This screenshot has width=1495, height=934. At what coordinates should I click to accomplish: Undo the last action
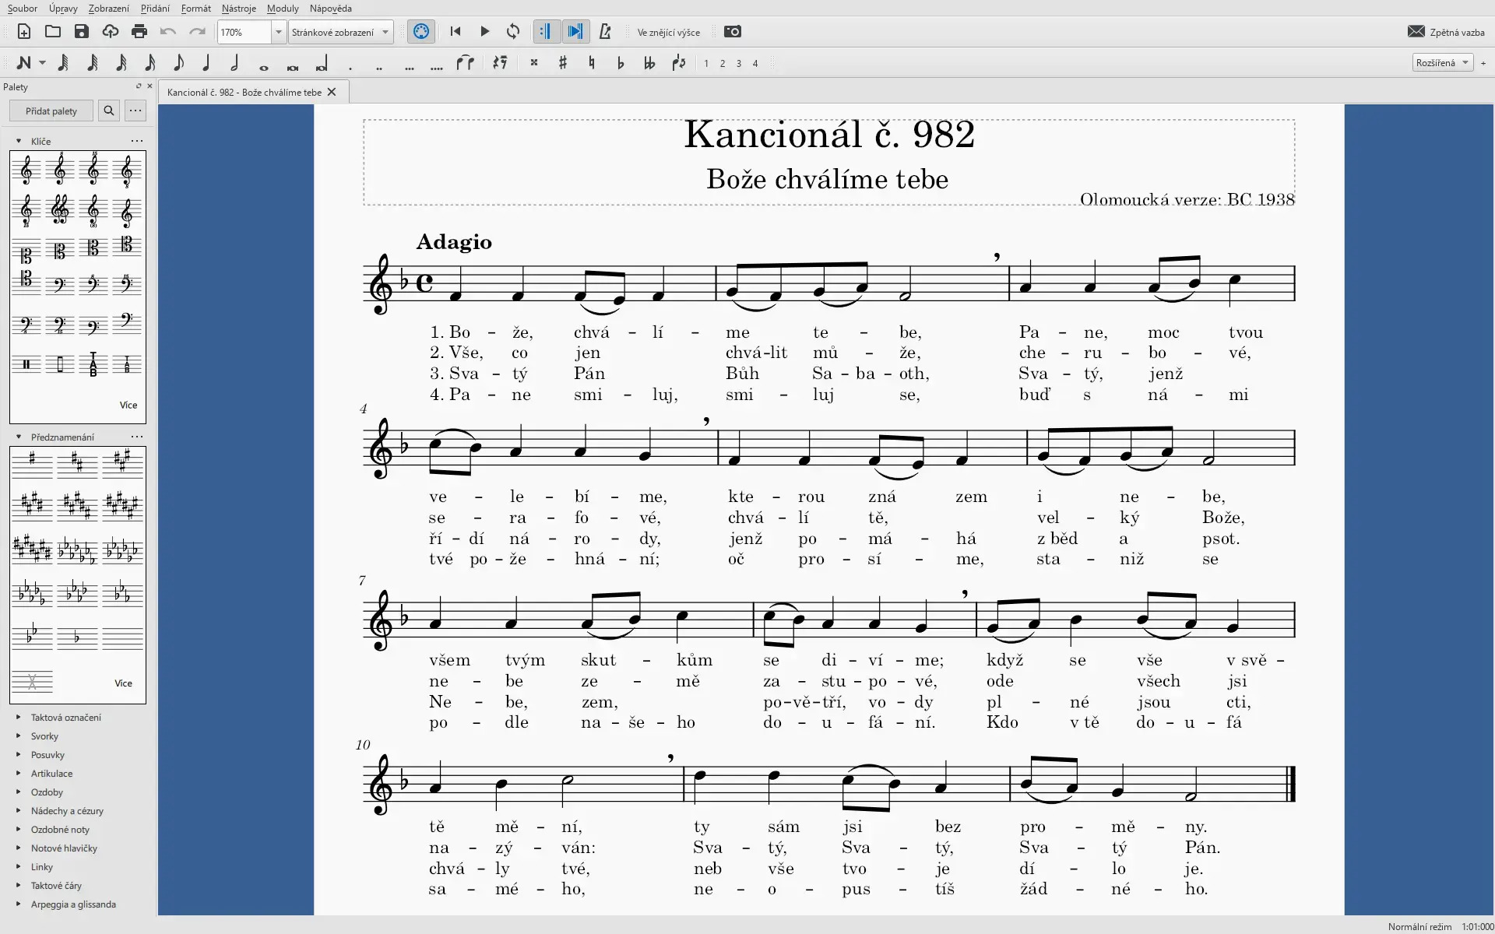168,32
